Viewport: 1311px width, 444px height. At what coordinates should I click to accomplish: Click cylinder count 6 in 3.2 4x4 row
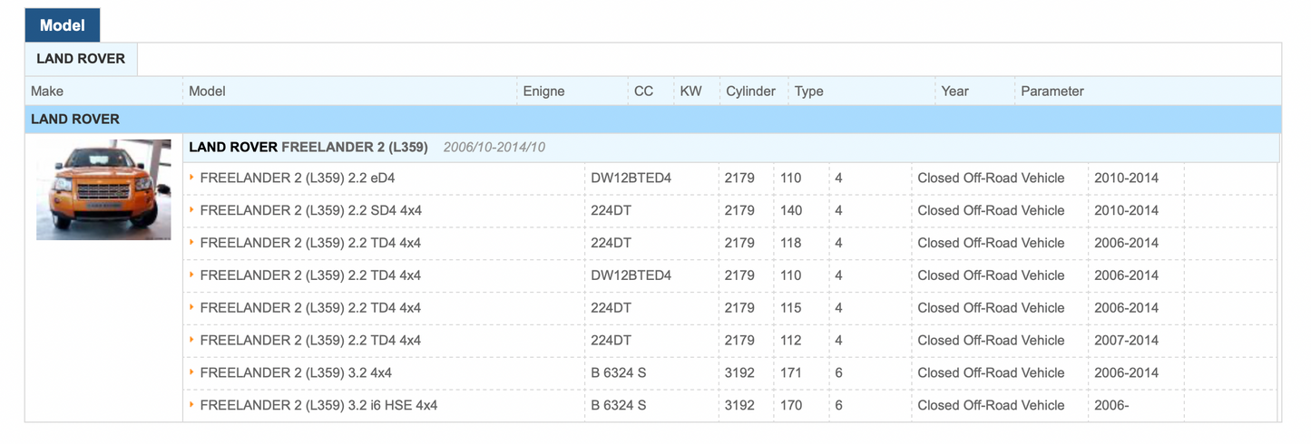point(838,372)
